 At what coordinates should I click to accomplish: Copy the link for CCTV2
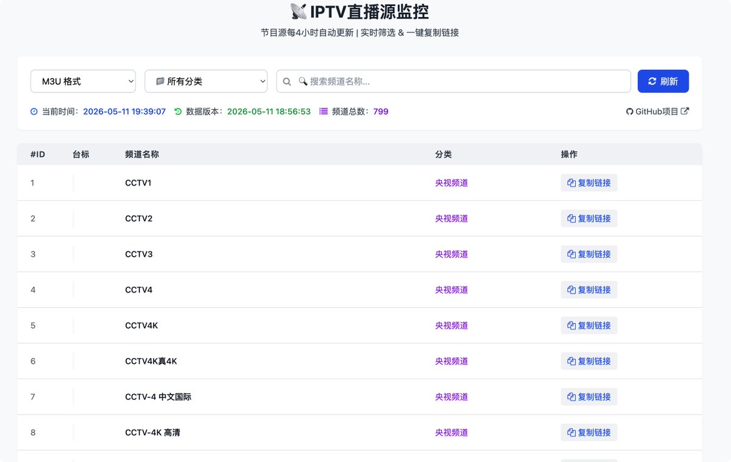589,219
